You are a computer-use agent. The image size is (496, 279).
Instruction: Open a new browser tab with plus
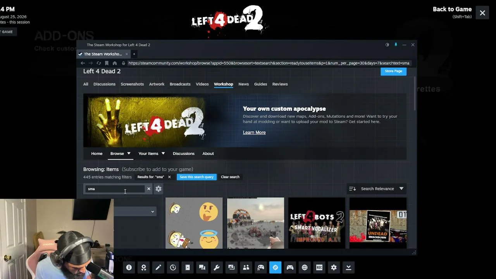point(134,54)
